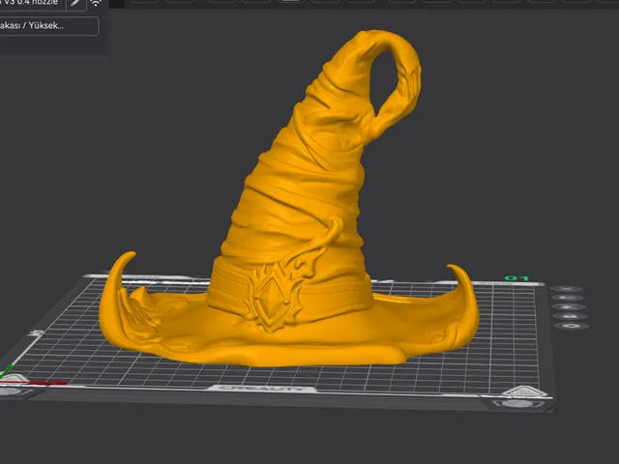Click the topmost icon beside plate 01

567,289
